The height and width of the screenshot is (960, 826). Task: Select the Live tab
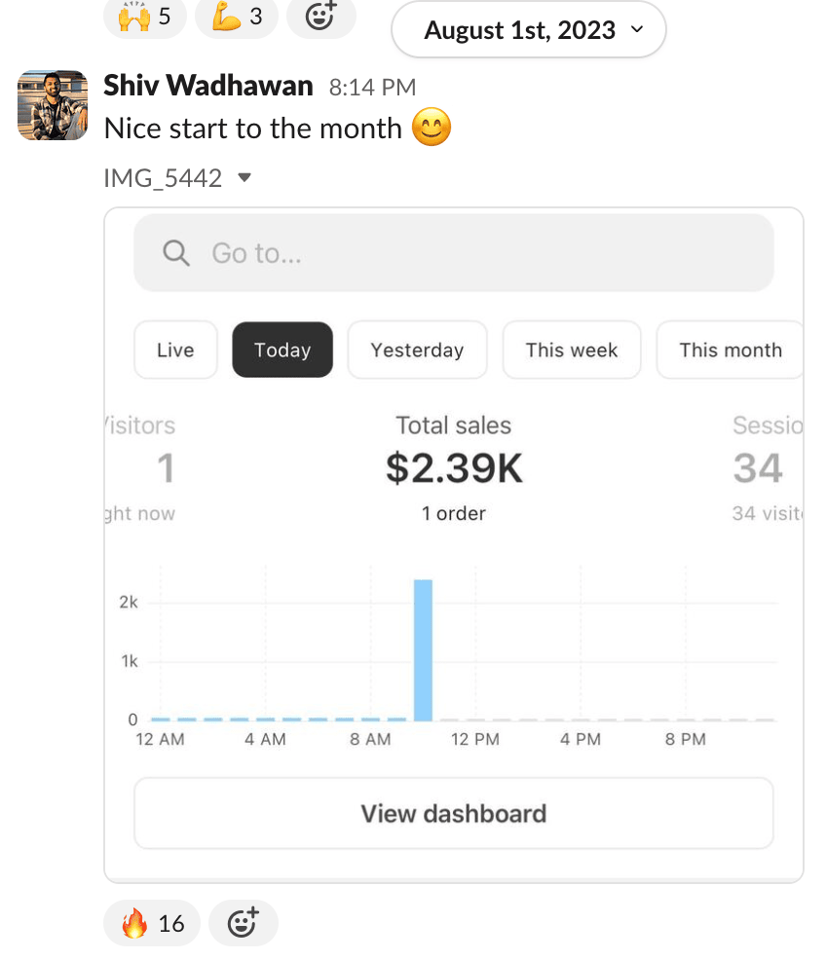pos(175,350)
